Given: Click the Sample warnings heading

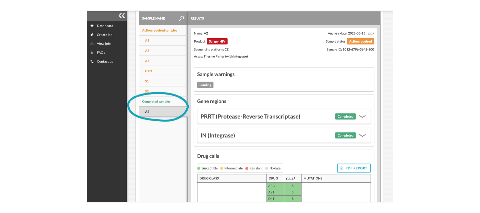Looking at the screenshot, I should tap(216, 74).
